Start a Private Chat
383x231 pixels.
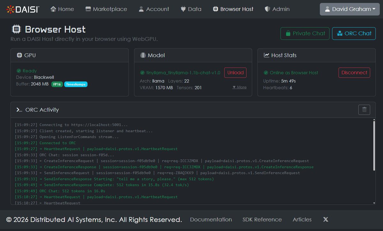point(305,33)
